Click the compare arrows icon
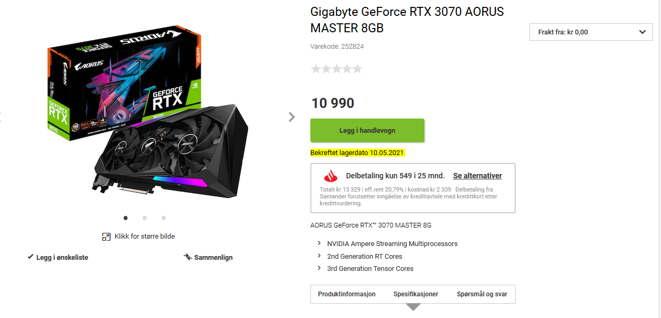This screenshot has height=318, width=661. click(187, 257)
